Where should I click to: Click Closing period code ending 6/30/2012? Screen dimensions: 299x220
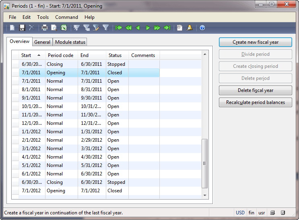62,182
